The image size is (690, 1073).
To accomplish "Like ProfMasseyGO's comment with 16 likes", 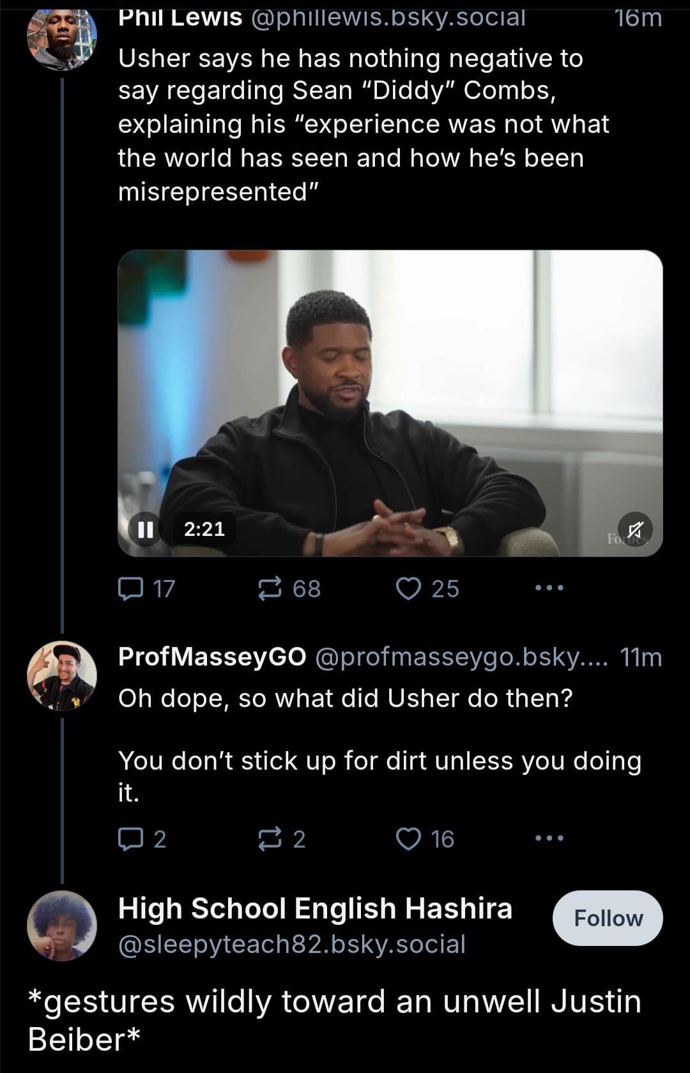I will 409,839.
